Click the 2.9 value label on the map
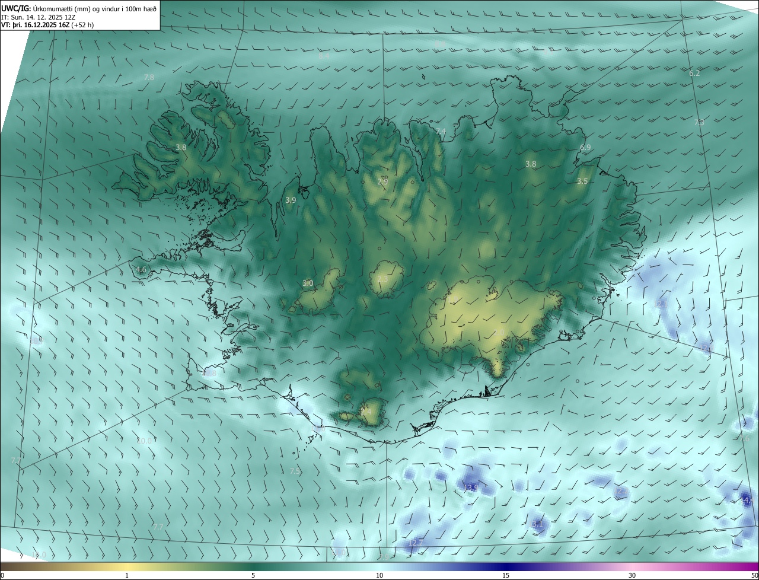This screenshot has height=580, width=759. pyautogui.click(x=382, y=181)
